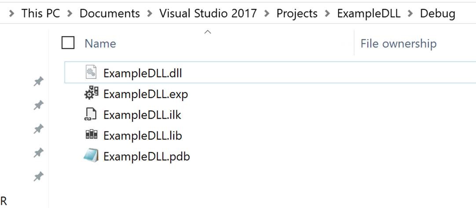Sort by File ownership column header

point(398,44)
